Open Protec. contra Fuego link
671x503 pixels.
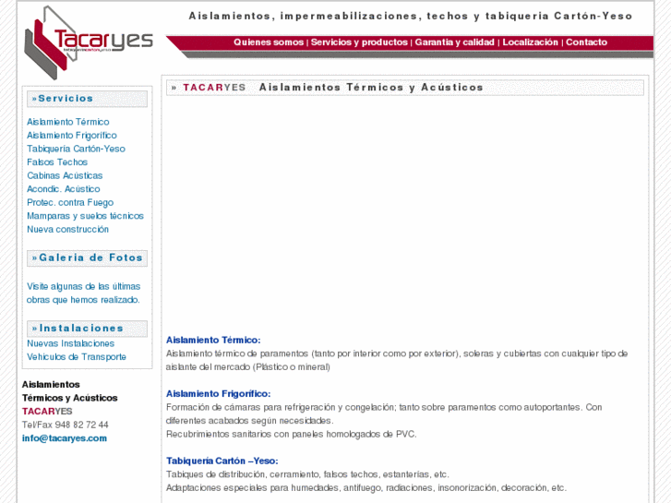[x=70, y=202]
